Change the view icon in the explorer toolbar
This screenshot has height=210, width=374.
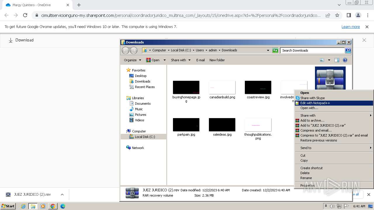coord(322,60)
